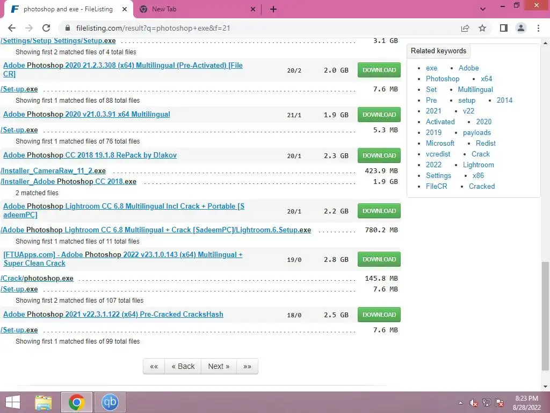Click the browser back arrow
The height and width of the screenshot is (413, 550).
pos(12,28)
